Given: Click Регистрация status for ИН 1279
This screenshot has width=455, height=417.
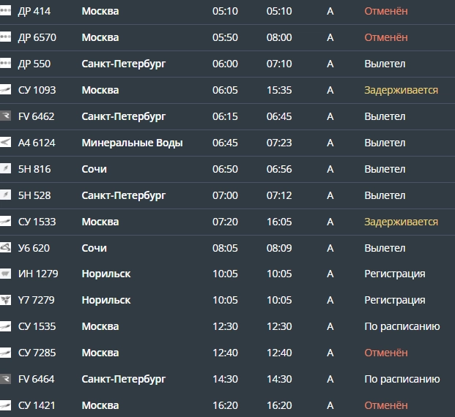Looking at the screenshot, I should click(x=395, y=274).
